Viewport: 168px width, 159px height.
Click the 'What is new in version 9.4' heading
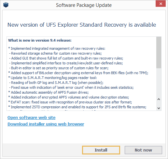click(x=40, y=40)
